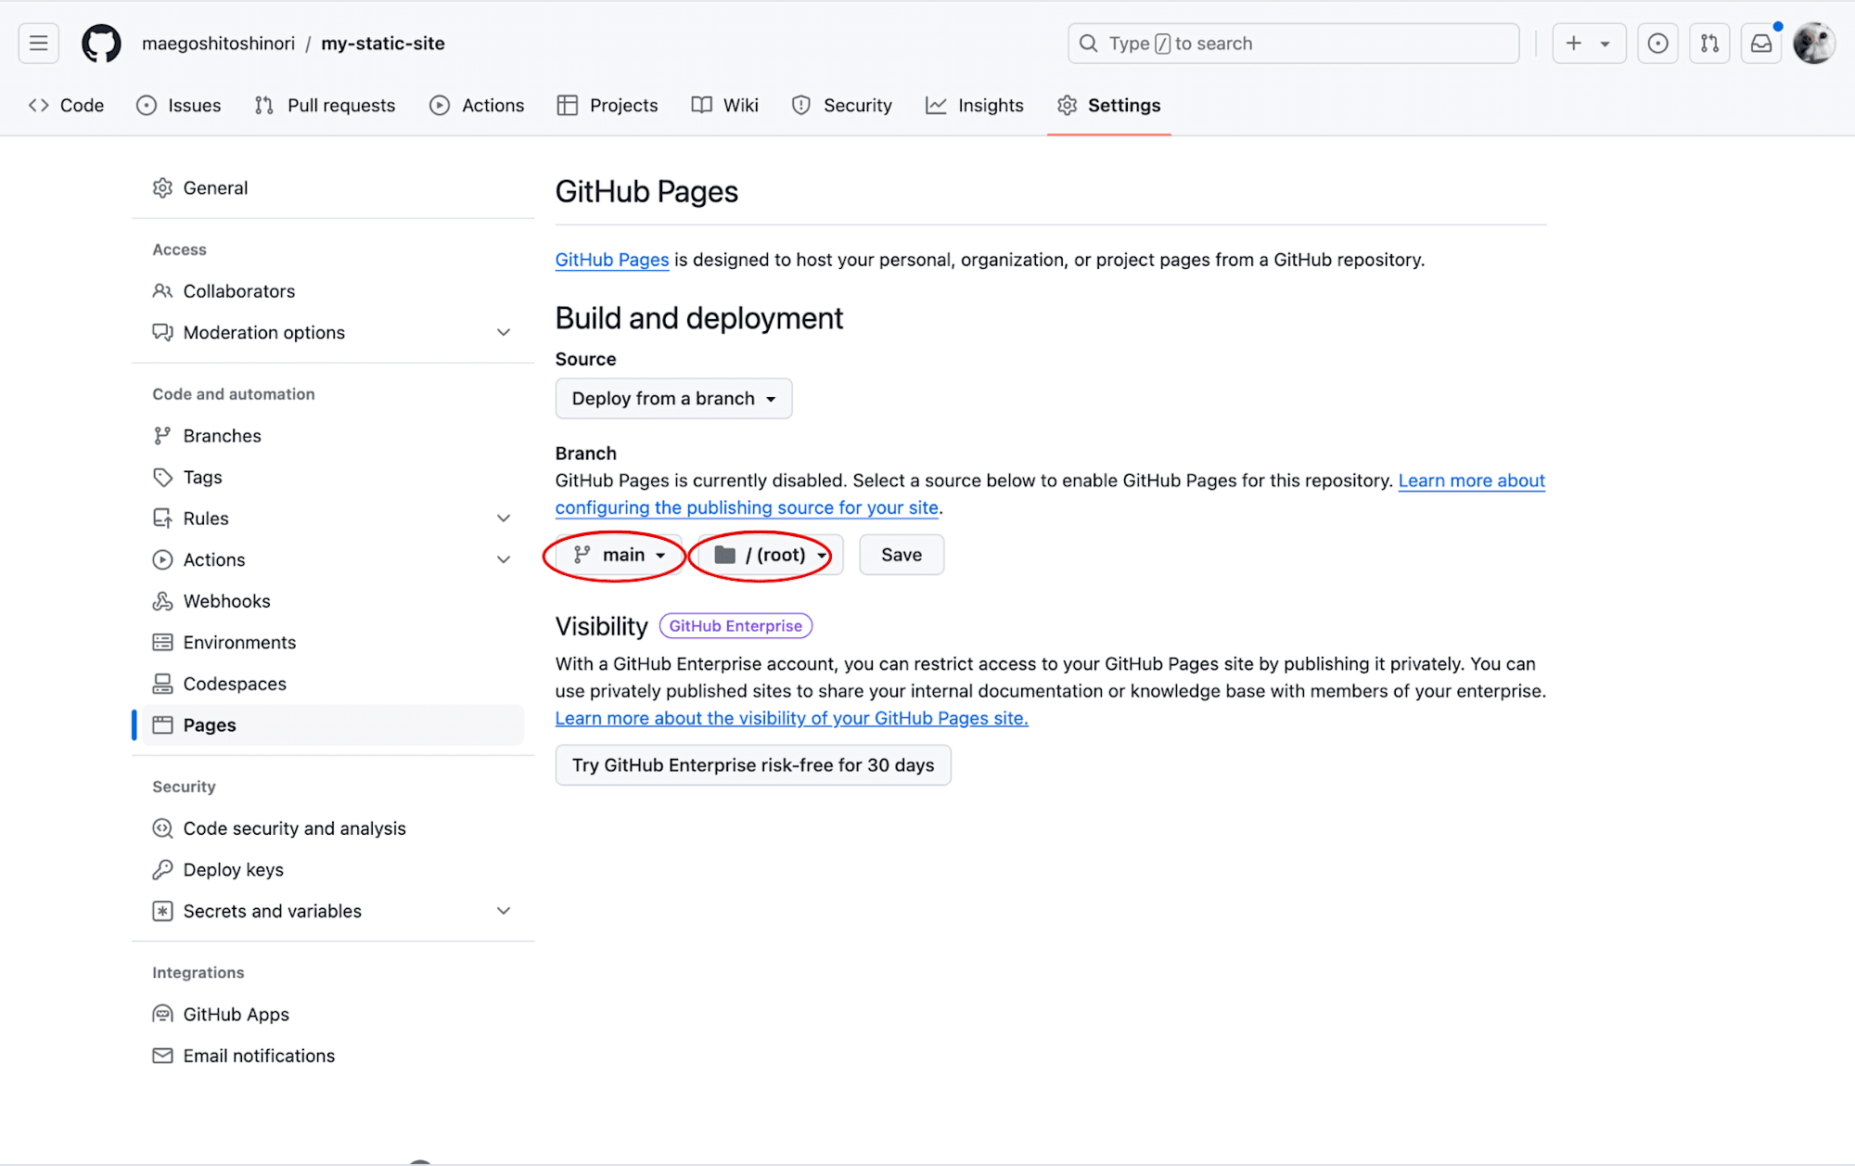1855x1166 pixels.
Task: Switch to the Wiki tab
Action: pos(725,106)
